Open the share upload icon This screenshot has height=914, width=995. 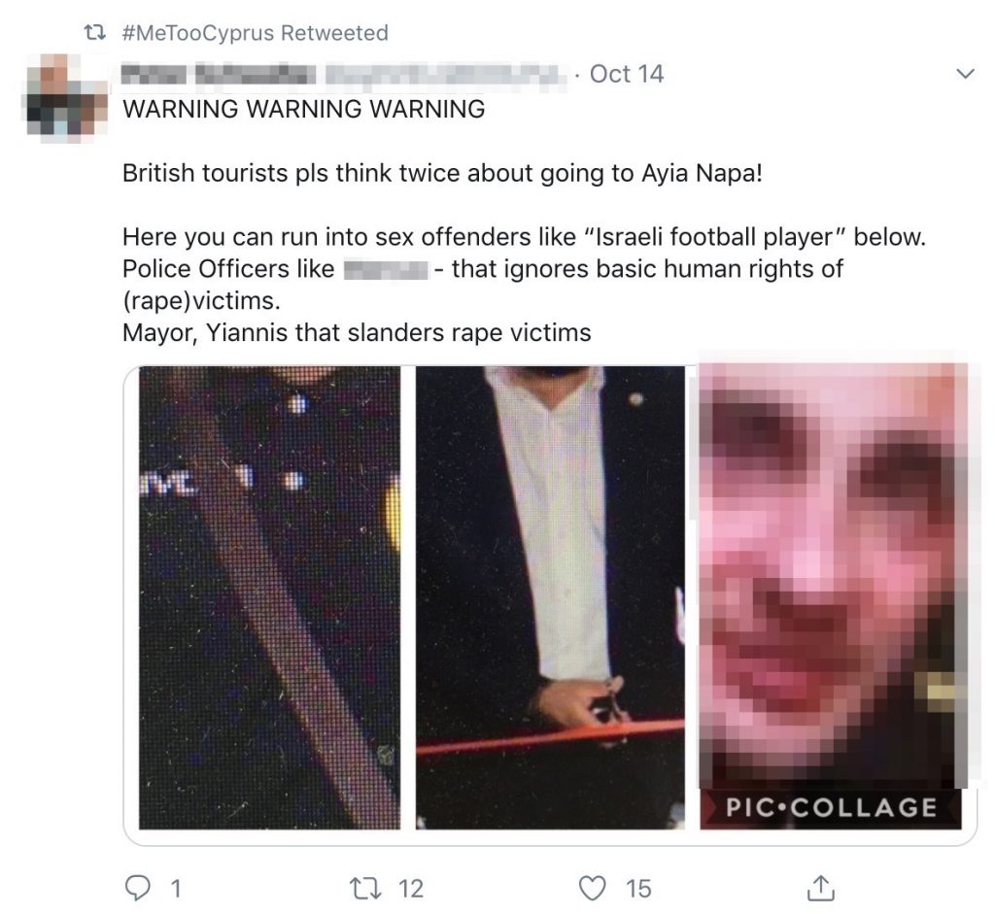click(820, 888)
